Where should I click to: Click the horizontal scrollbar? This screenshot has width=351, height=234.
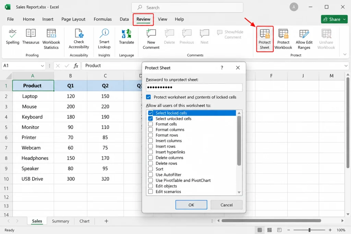point(271,221)
